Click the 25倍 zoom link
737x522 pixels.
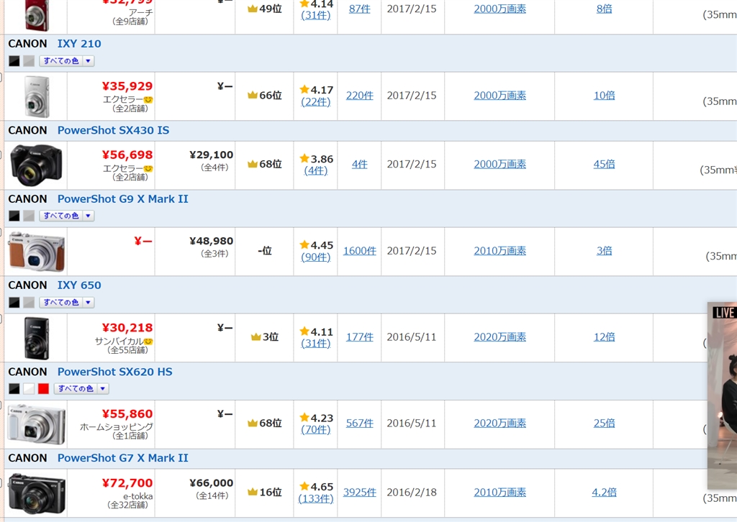click(x=604, y=423)
